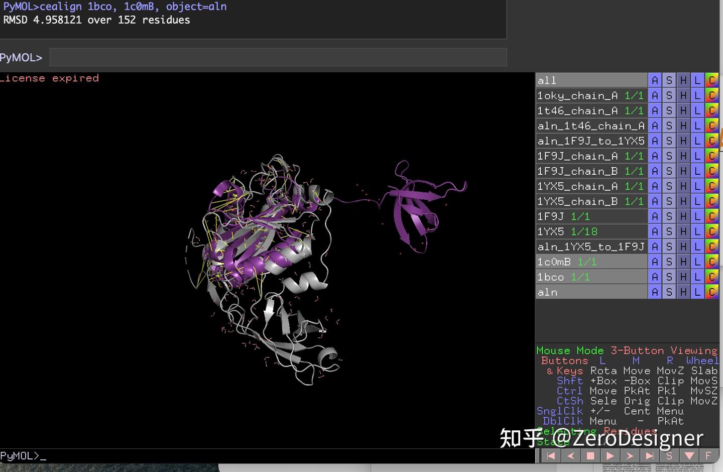The width and height of the screenshot is (723, 472).
Task: Click Selecting Residues to change selection mode
Action: (596, 431)
